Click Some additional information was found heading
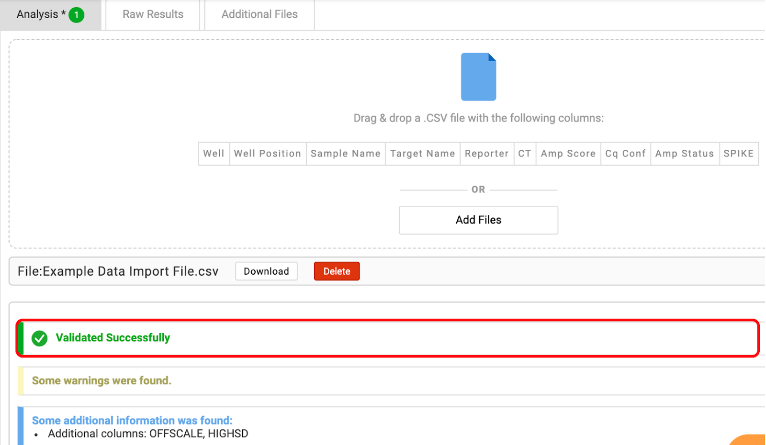This screenshot has width=766, height=445. [x=132, y=421]
